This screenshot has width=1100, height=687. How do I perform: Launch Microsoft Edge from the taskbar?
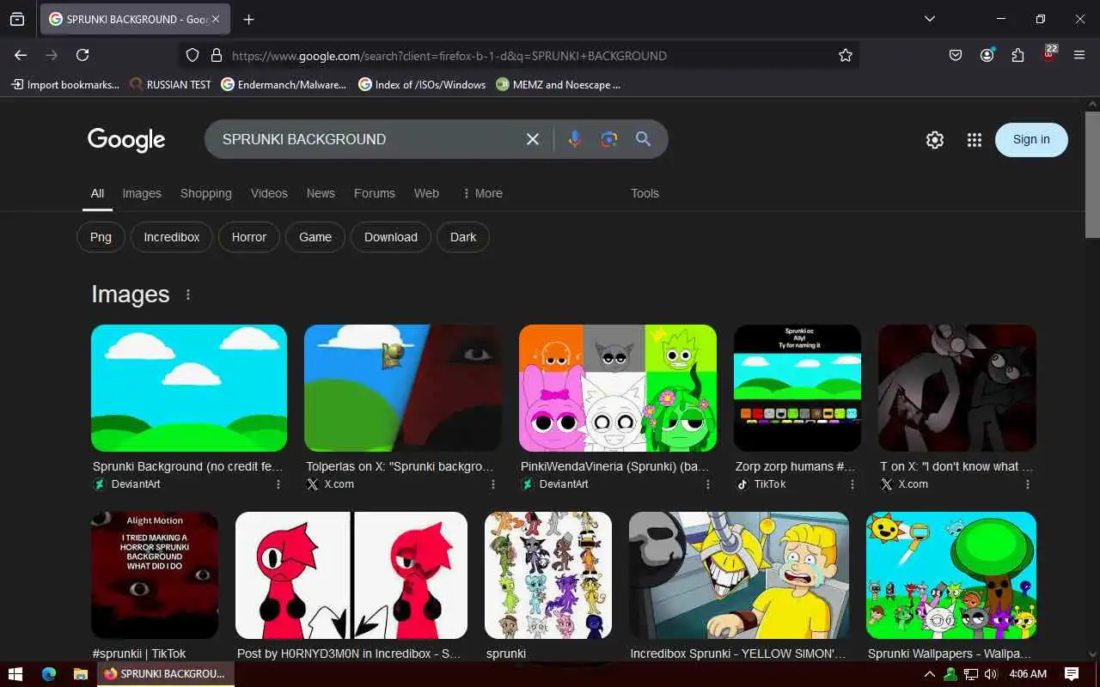pyautogui.click(x=49, y=674)
